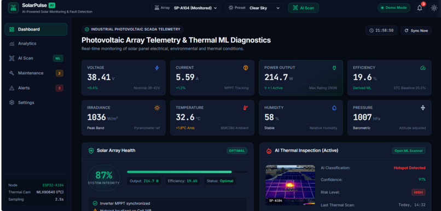441x211 pixels.
Task: Click the Dashboard grid icon
Action: coord(11,29)
